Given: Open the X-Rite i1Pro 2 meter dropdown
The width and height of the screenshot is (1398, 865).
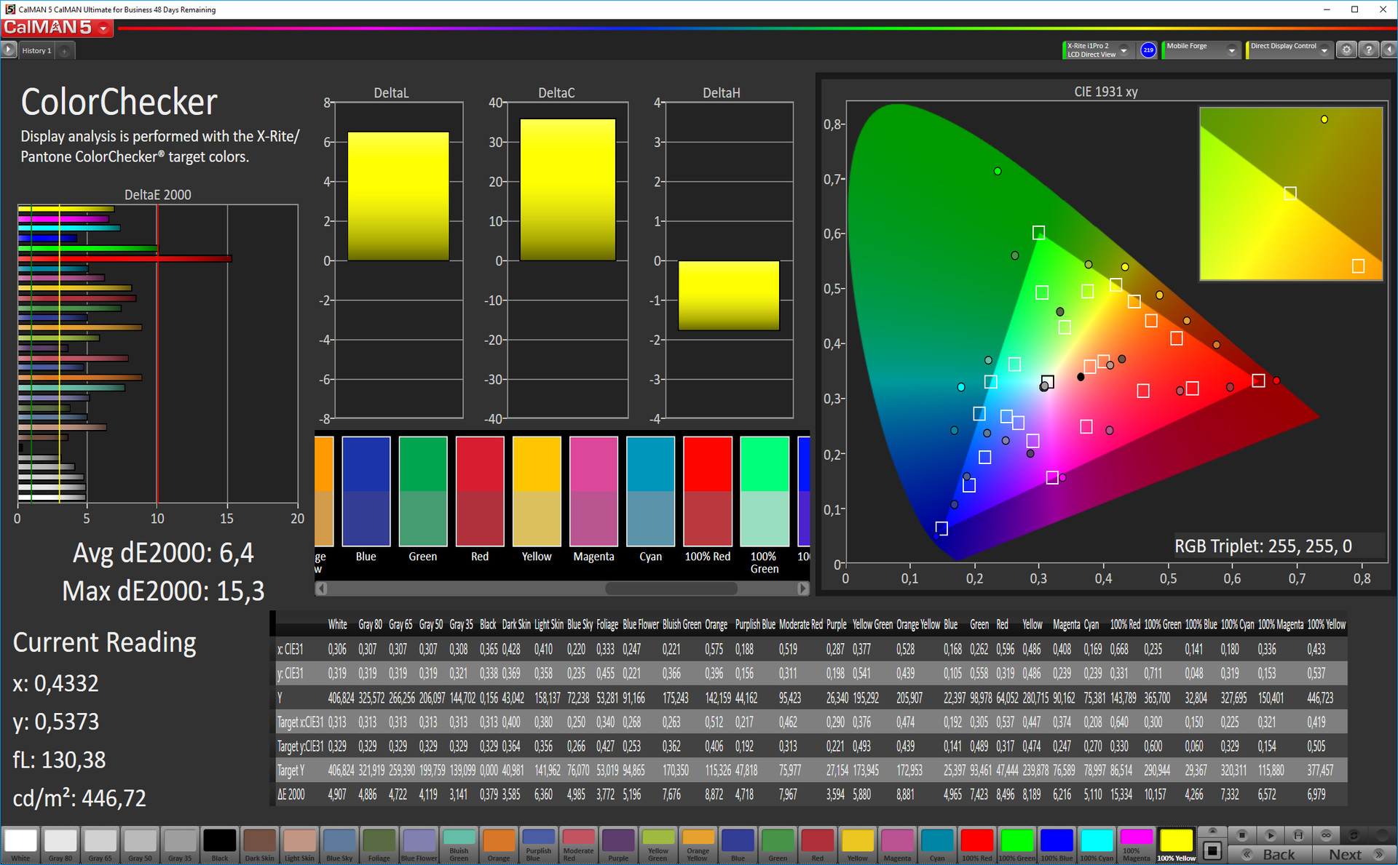Looking at the screenshot, I should coord(1123,50).
